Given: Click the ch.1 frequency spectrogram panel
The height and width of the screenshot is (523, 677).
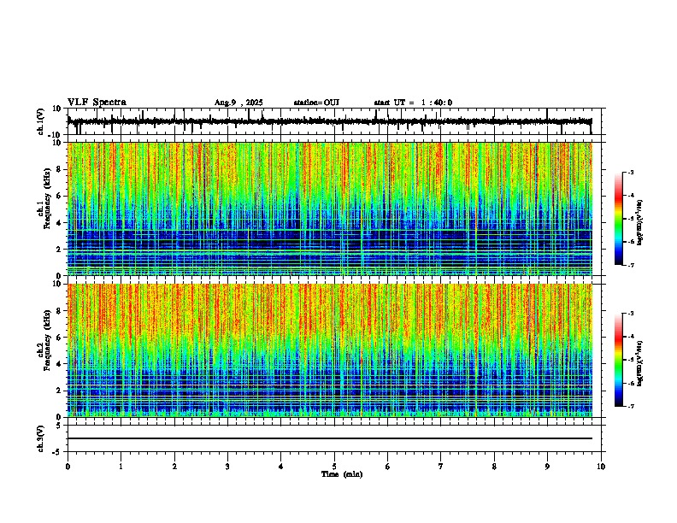Looking at the screenshot, I should [x=330, y=209].
